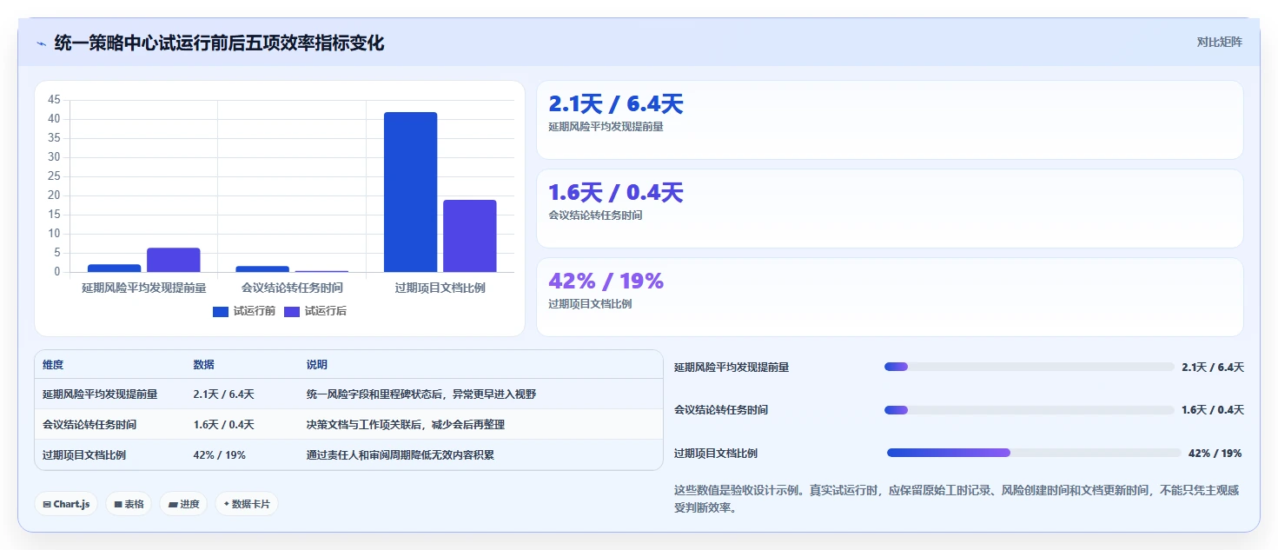Click the 过期项目文档比例 progress bar

1034,453
